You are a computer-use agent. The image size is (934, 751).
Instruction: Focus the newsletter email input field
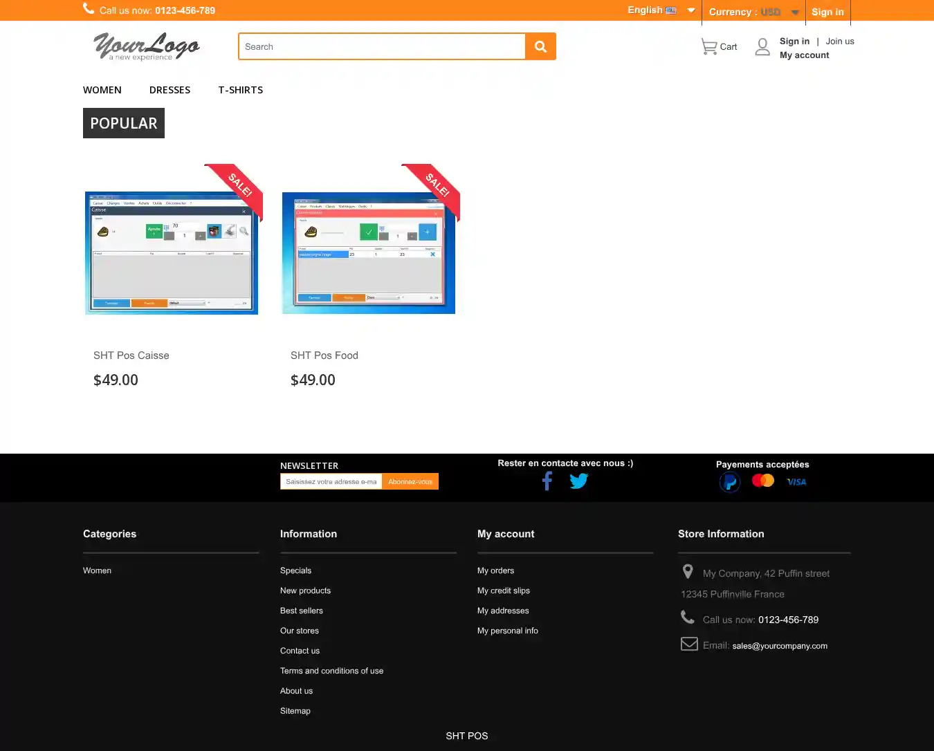pos(331,481)
